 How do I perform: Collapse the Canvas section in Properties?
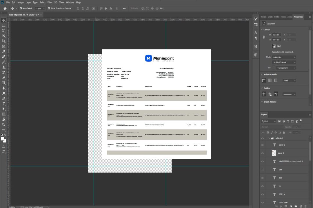(262, 29)
